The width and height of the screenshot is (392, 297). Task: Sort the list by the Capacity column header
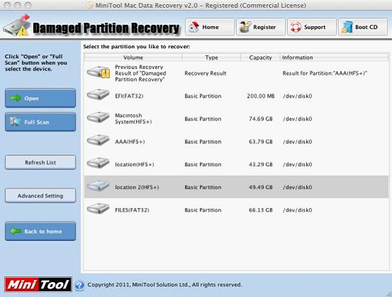tap(260, 57)
